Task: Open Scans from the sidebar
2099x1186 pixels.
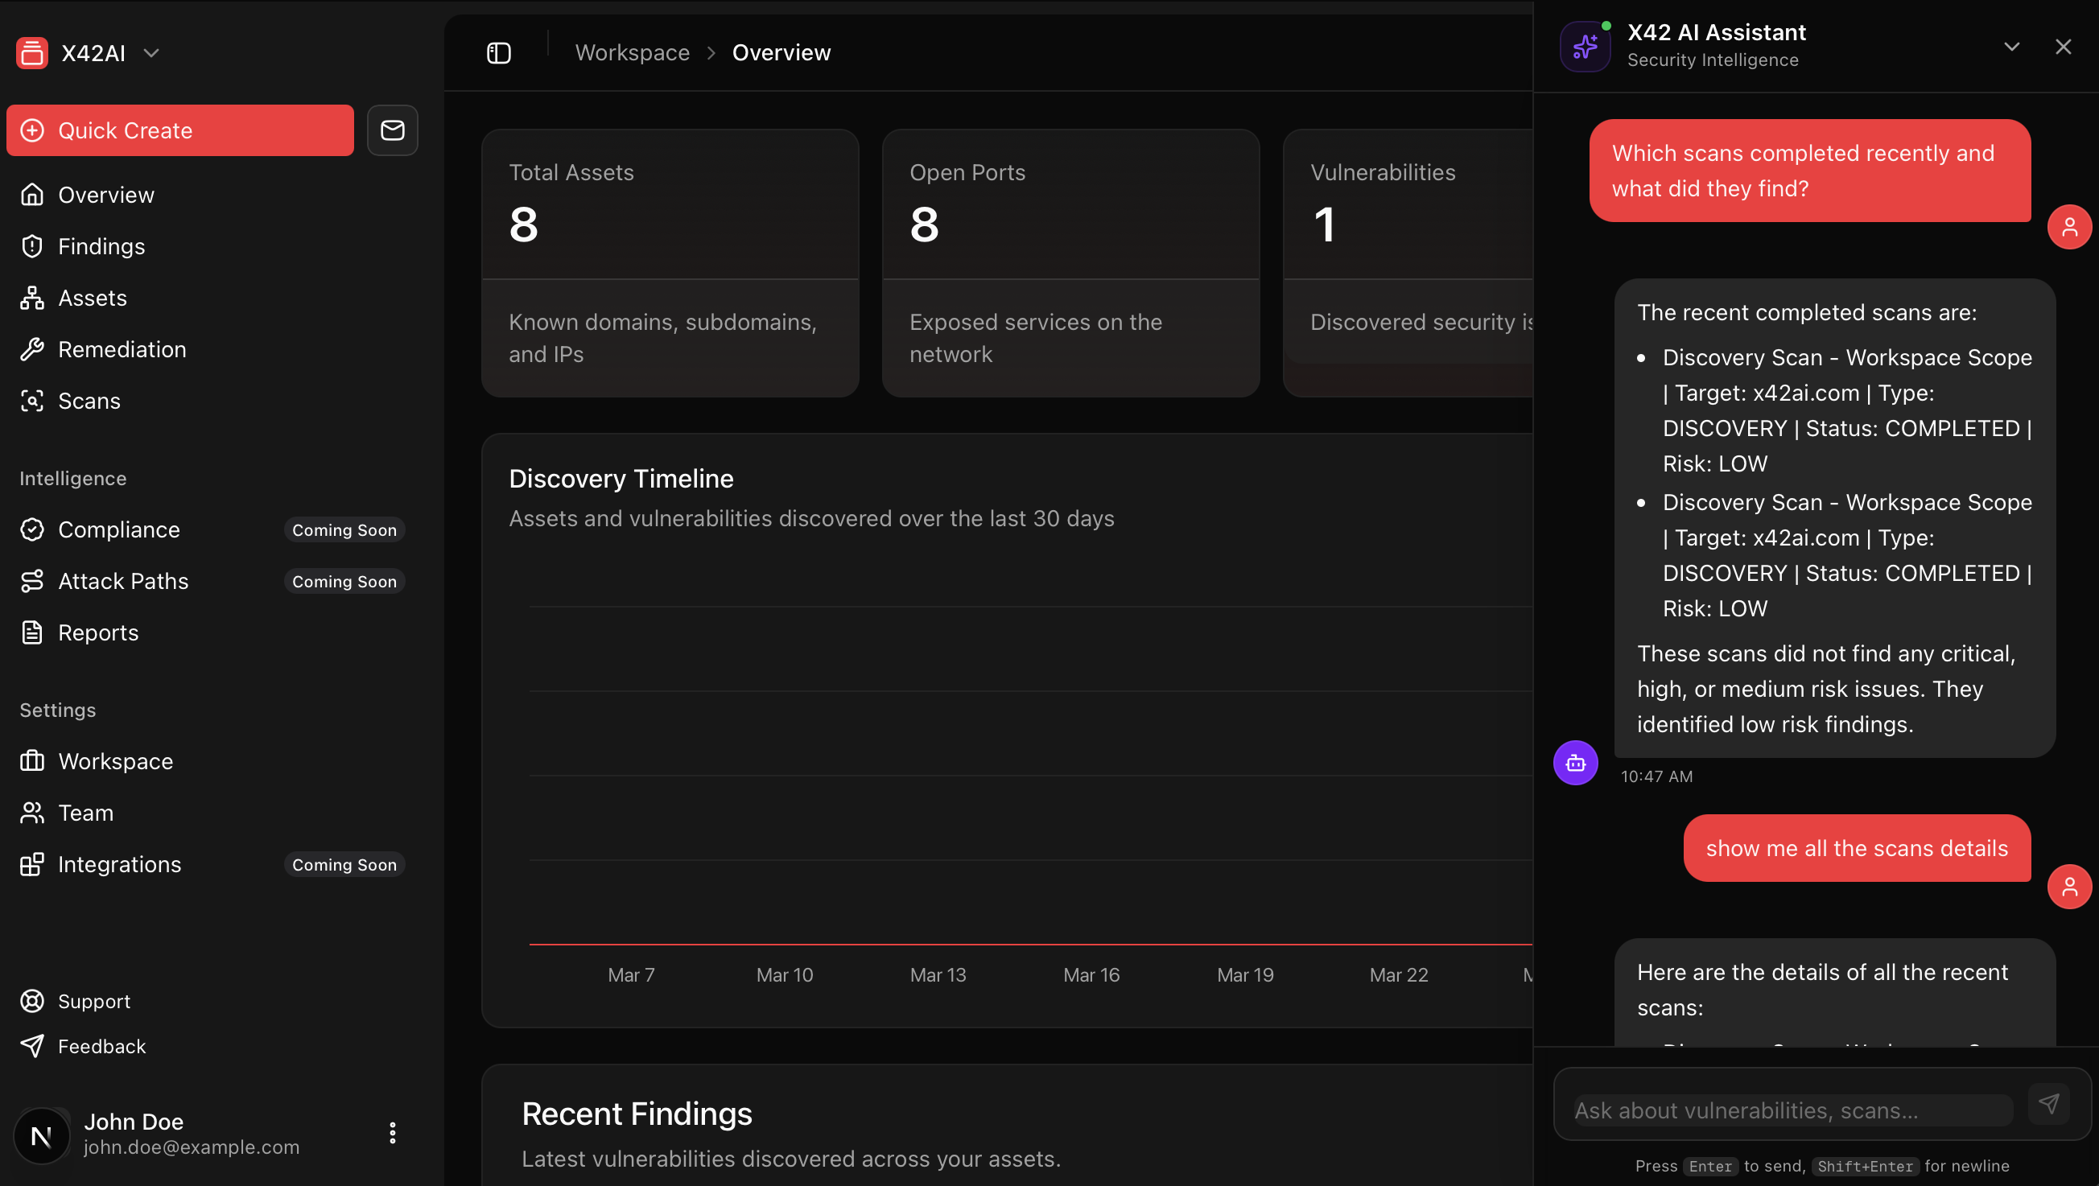Action: click(89, 401)
